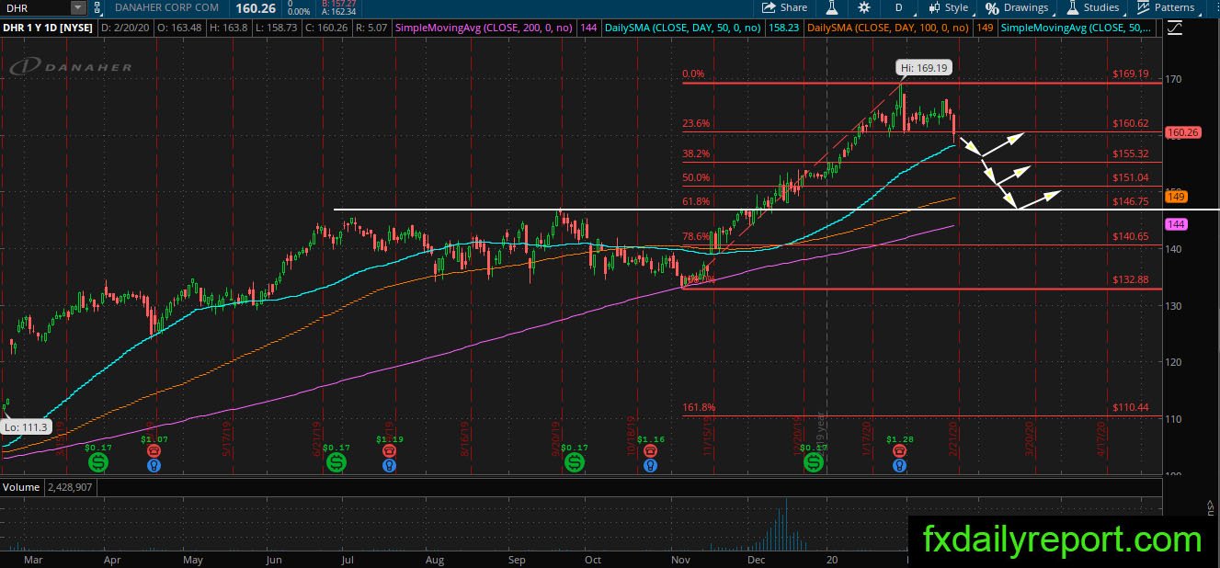Click the light bulb icon under $1.16
Image resolution: width=1220 pixels, height=568 pixels.
pos(651,465)
